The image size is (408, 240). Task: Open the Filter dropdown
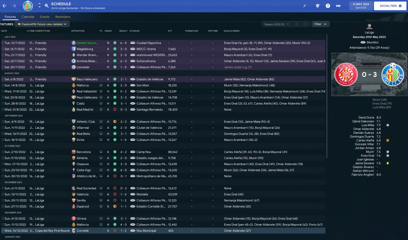click(x=320, y=24)
